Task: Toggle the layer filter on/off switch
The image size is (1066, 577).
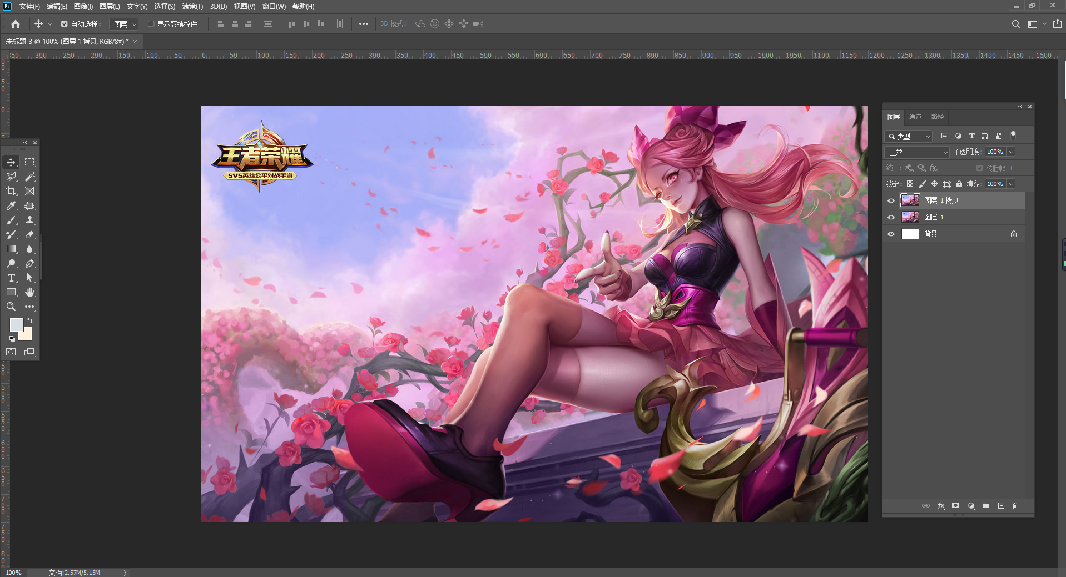Action: (x=1013, y=135)
